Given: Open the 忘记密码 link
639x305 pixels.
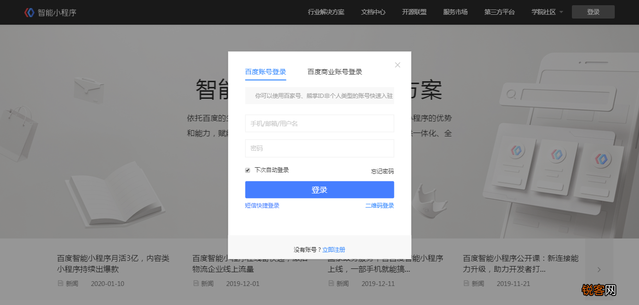Looking at the screenshot, I should tap(383, 171).
